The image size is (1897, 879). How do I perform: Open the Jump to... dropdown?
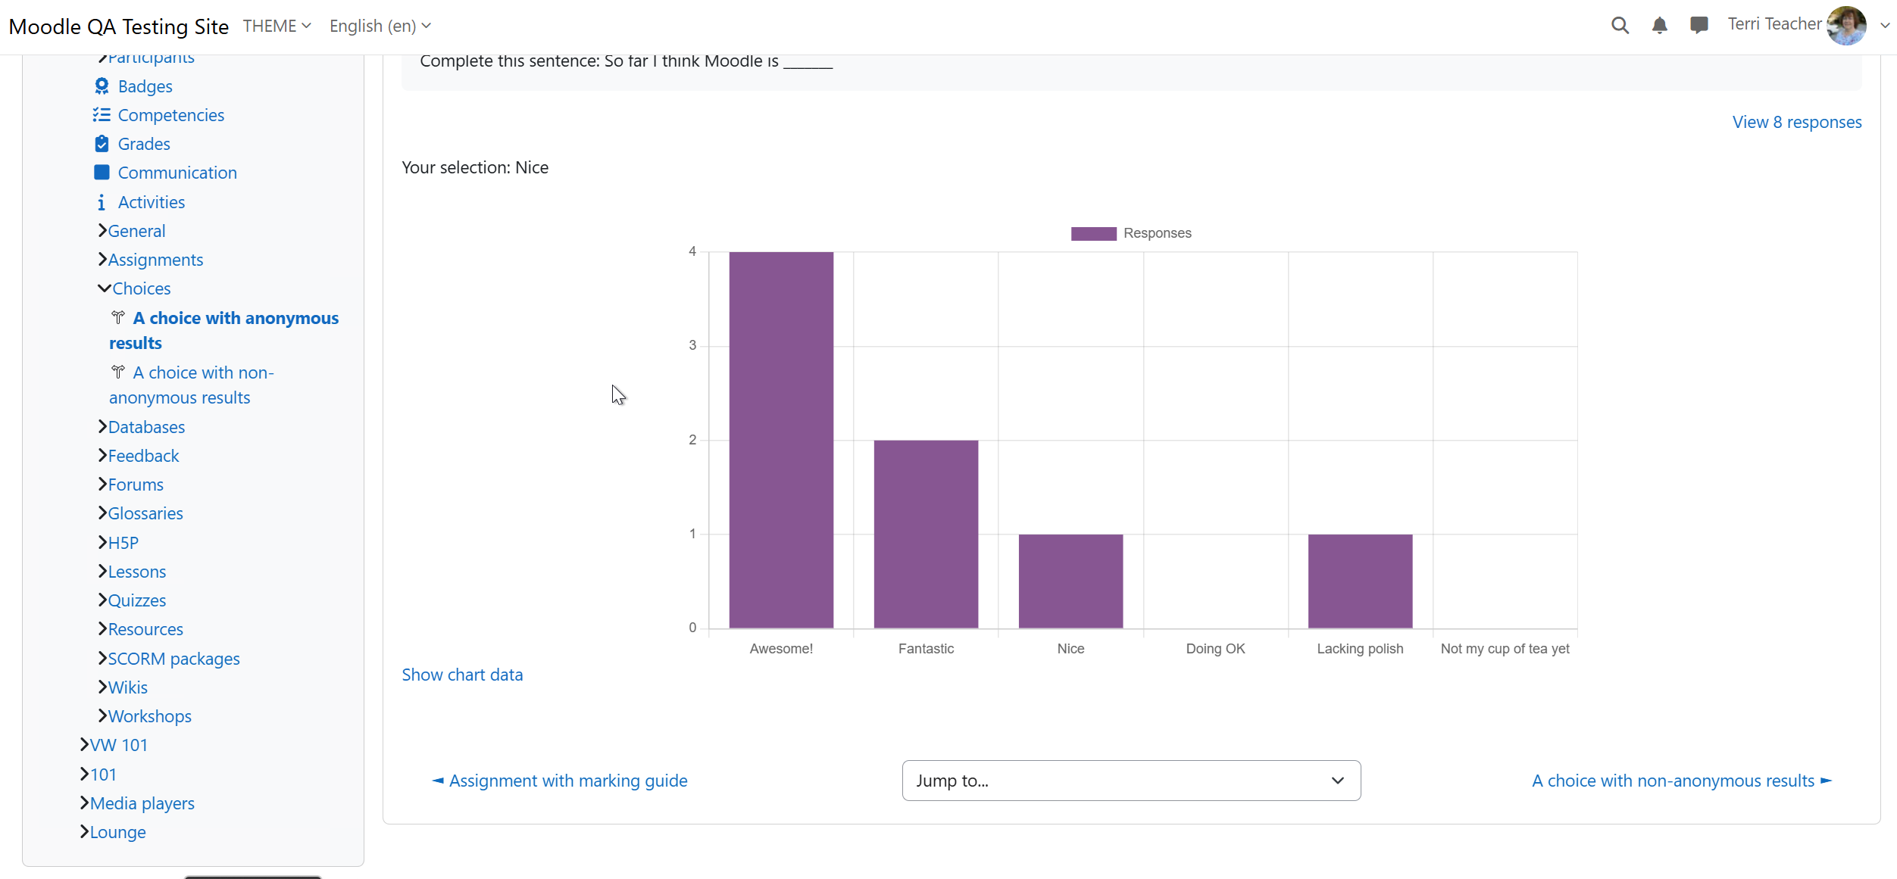[1131, 781]
